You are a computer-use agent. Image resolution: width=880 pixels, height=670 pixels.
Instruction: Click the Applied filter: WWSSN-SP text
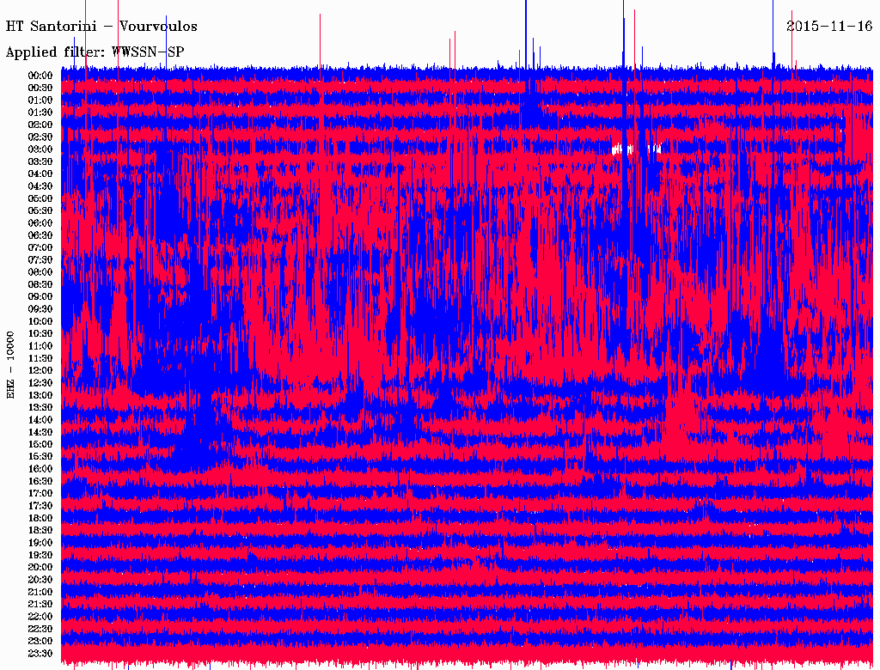[95, 52]
